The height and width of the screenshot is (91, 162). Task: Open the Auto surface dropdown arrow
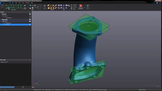point(27,7)
